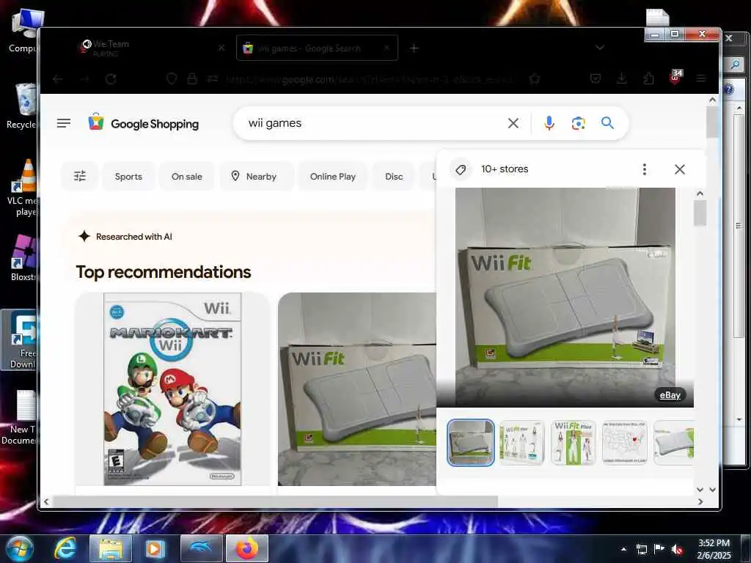
Task: Submit search with the magnifying glass icon
Action: (x=607, y=123)
